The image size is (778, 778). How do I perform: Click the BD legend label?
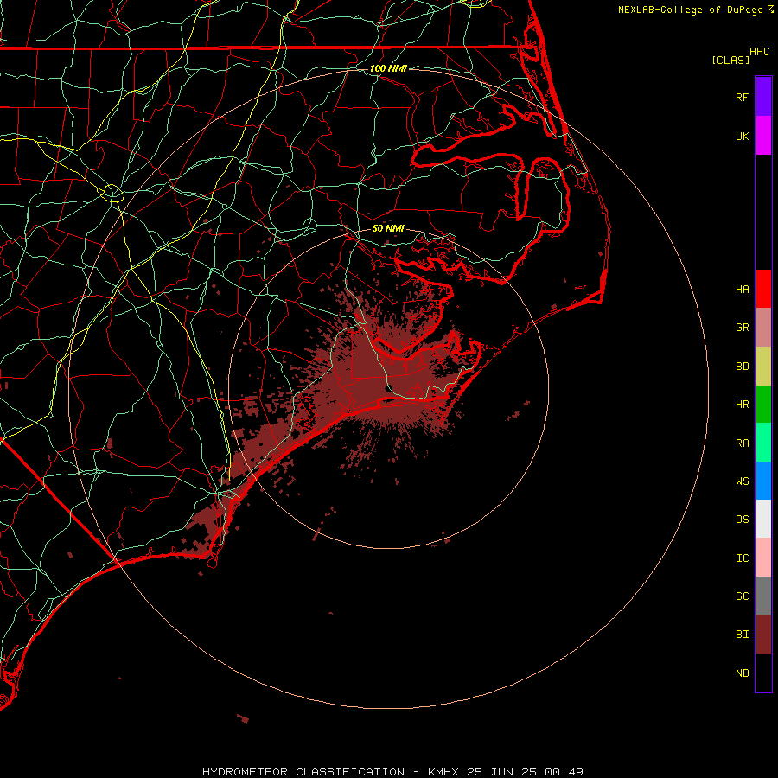[x=742, y=367]
